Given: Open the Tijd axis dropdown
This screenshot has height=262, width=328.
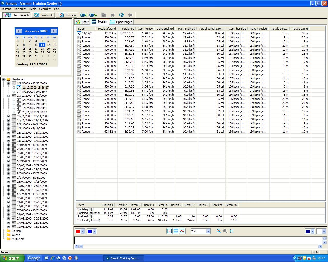Looking at the screenshot, I should click(x=208, y=231).
